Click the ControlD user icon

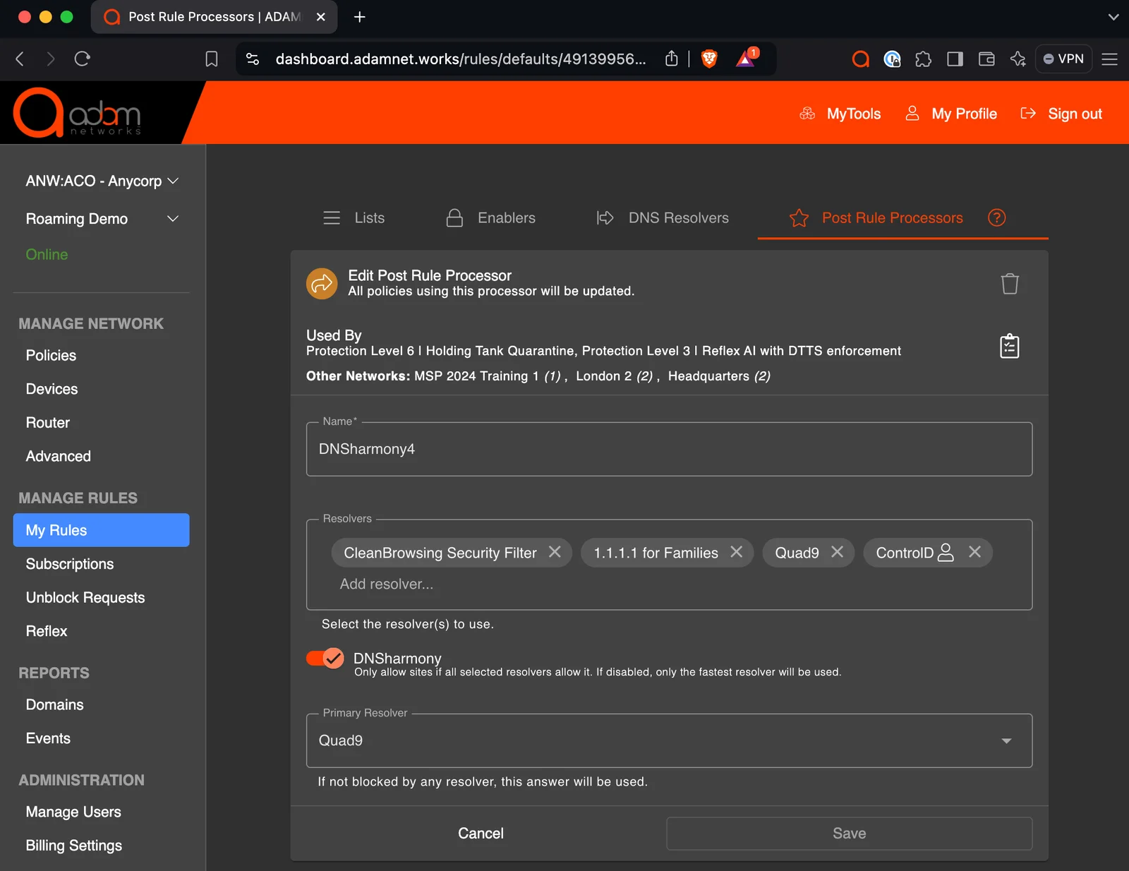(946, 553)
